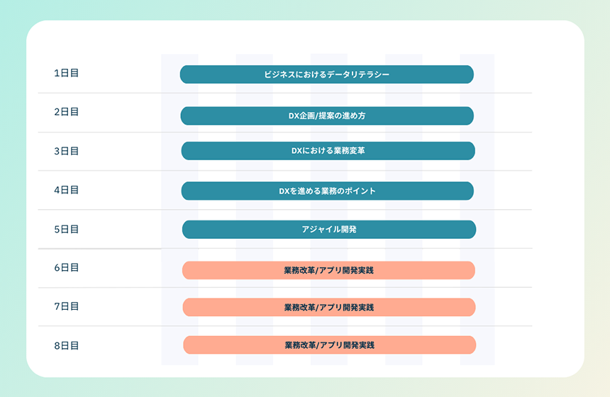The height and width of the screenshot is (397, 610).
Task: Select the 6日目 day label
Action: 66,267
